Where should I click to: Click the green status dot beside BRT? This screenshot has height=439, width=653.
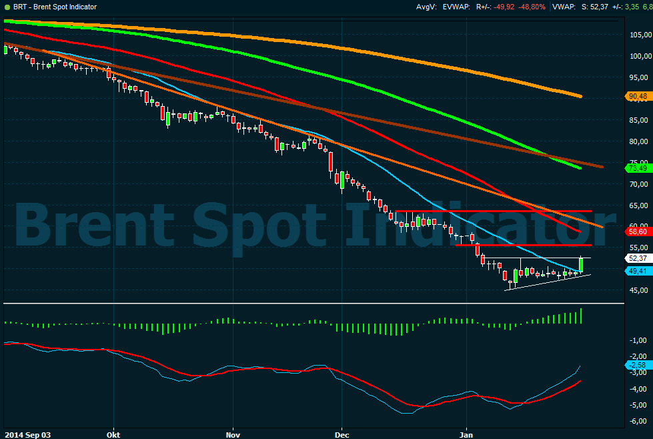pos(7,7)
